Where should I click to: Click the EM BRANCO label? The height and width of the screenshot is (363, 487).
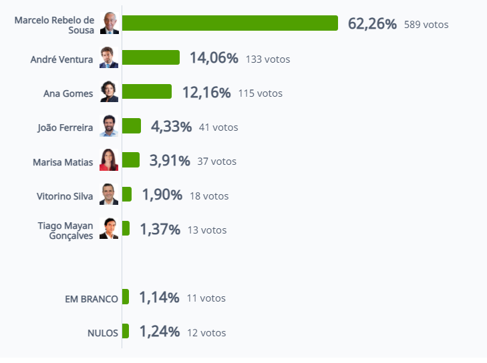92,299
